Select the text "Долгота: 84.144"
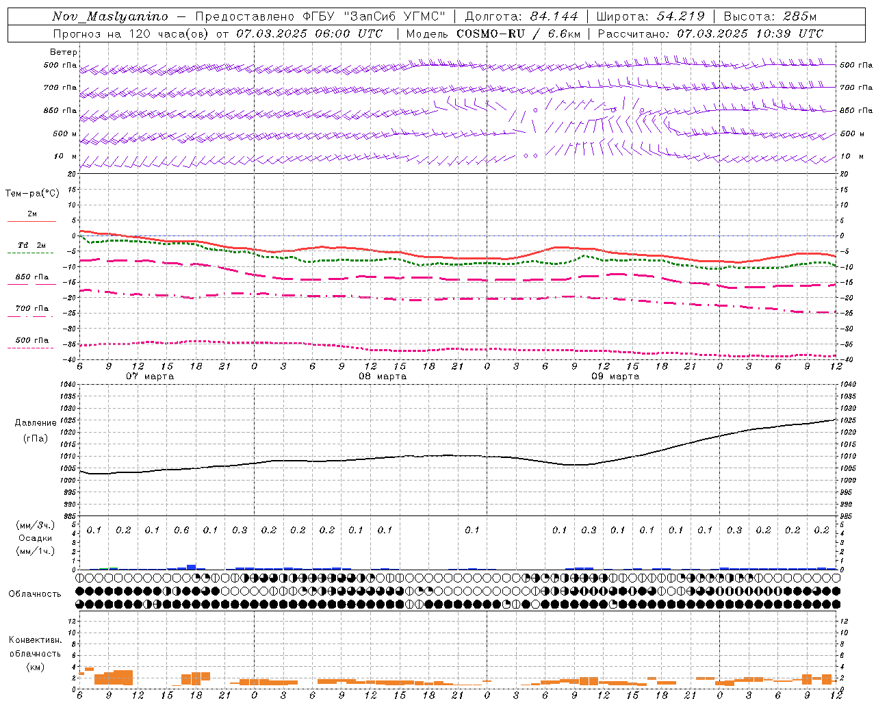 click(521, 17)
